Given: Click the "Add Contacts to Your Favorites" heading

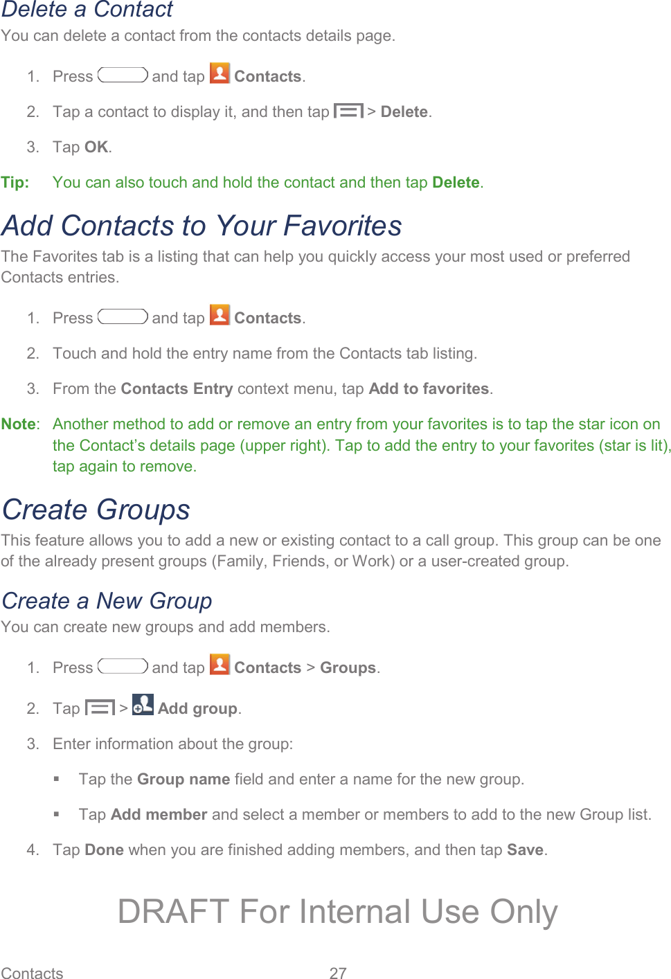Looking at the screenshot, I should (x=202, y=226).
